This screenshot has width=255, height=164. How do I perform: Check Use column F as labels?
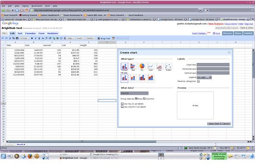[122, 107]
